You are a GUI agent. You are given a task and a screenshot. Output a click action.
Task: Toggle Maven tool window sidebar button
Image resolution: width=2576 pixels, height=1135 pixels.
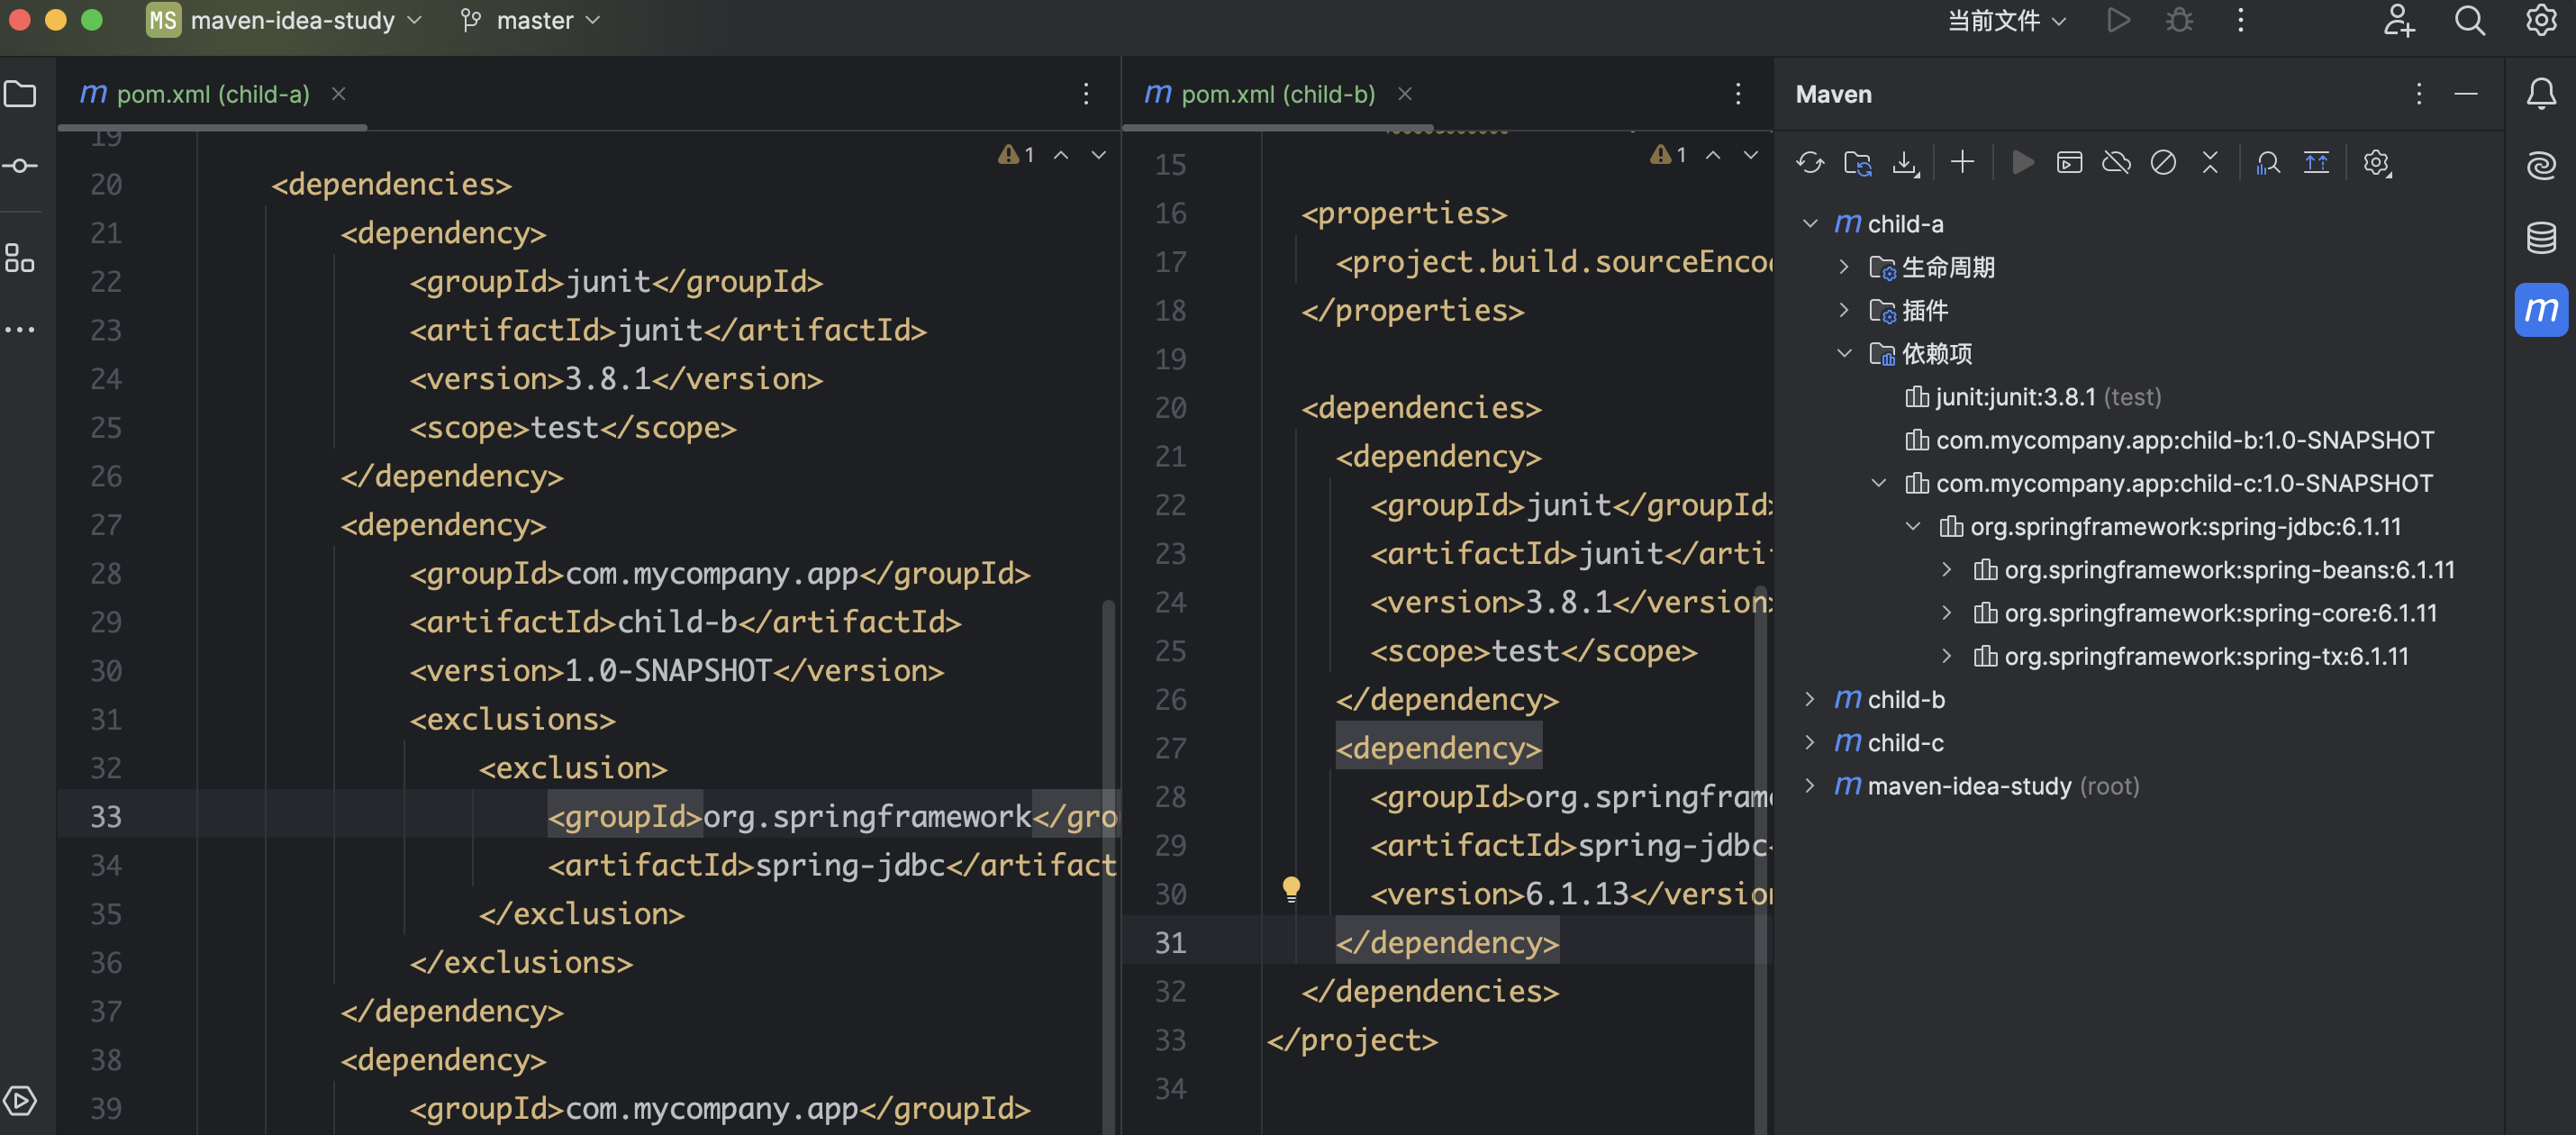pyautogui.click(x=2540, y=310)
